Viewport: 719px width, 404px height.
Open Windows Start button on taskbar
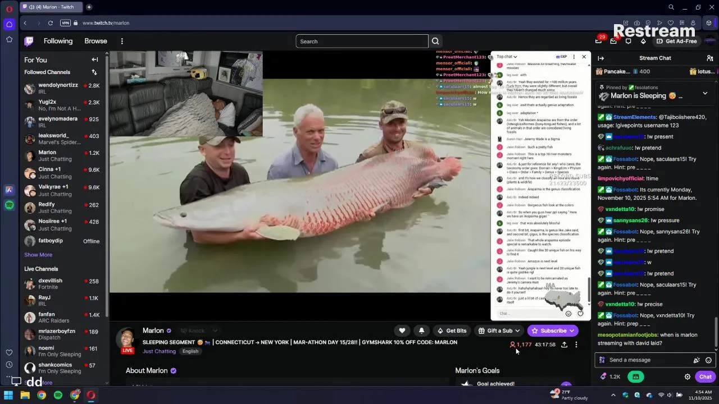tap(8, 395)
